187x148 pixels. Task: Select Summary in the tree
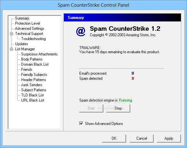pos(22,18)
